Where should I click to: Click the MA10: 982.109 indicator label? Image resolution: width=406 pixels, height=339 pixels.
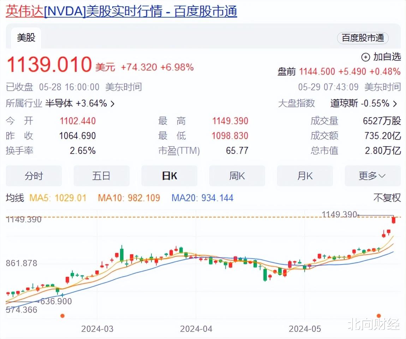(129, 198)
